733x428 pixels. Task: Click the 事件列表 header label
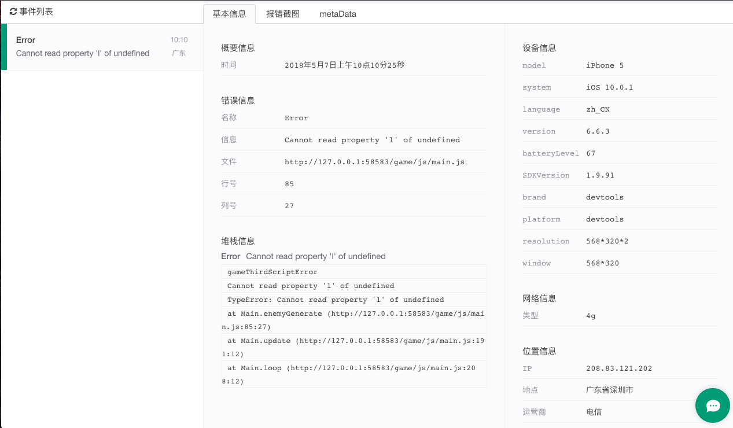coord(36,12)
